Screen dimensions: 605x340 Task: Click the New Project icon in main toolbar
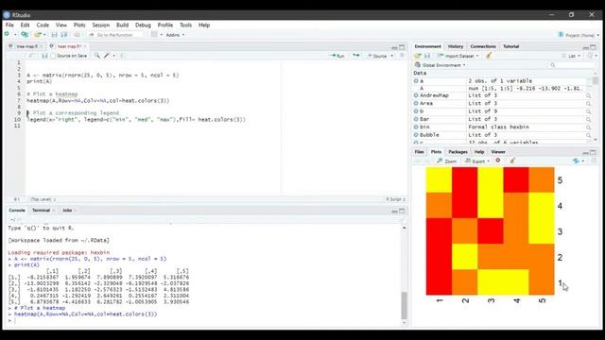pyautogui.click(x=25, y=35)
